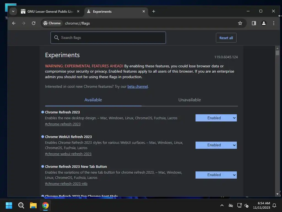The height and width of the screenshot is (212, 282).
Task: Show hidden system tray icons
Action: pyautogui.click(x=222, y=205)
